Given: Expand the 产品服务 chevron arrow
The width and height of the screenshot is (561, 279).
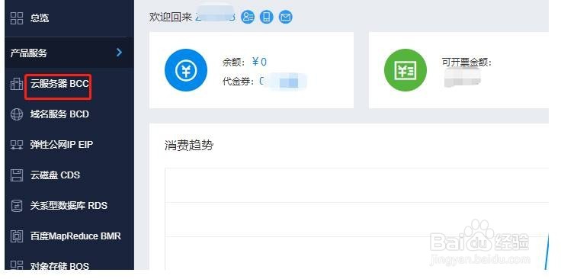Looking at the screenshot, I should (119, 53).
